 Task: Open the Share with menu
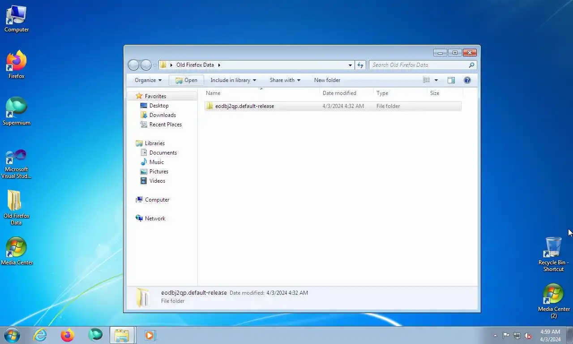click(x=285, y=80)
